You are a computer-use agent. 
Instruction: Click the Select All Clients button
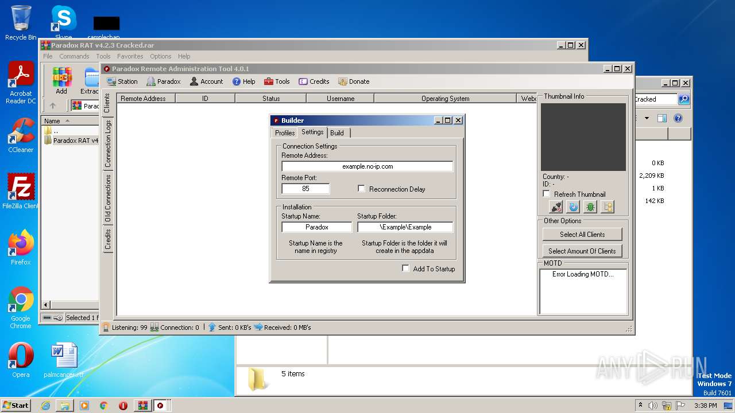coord(582,234)
